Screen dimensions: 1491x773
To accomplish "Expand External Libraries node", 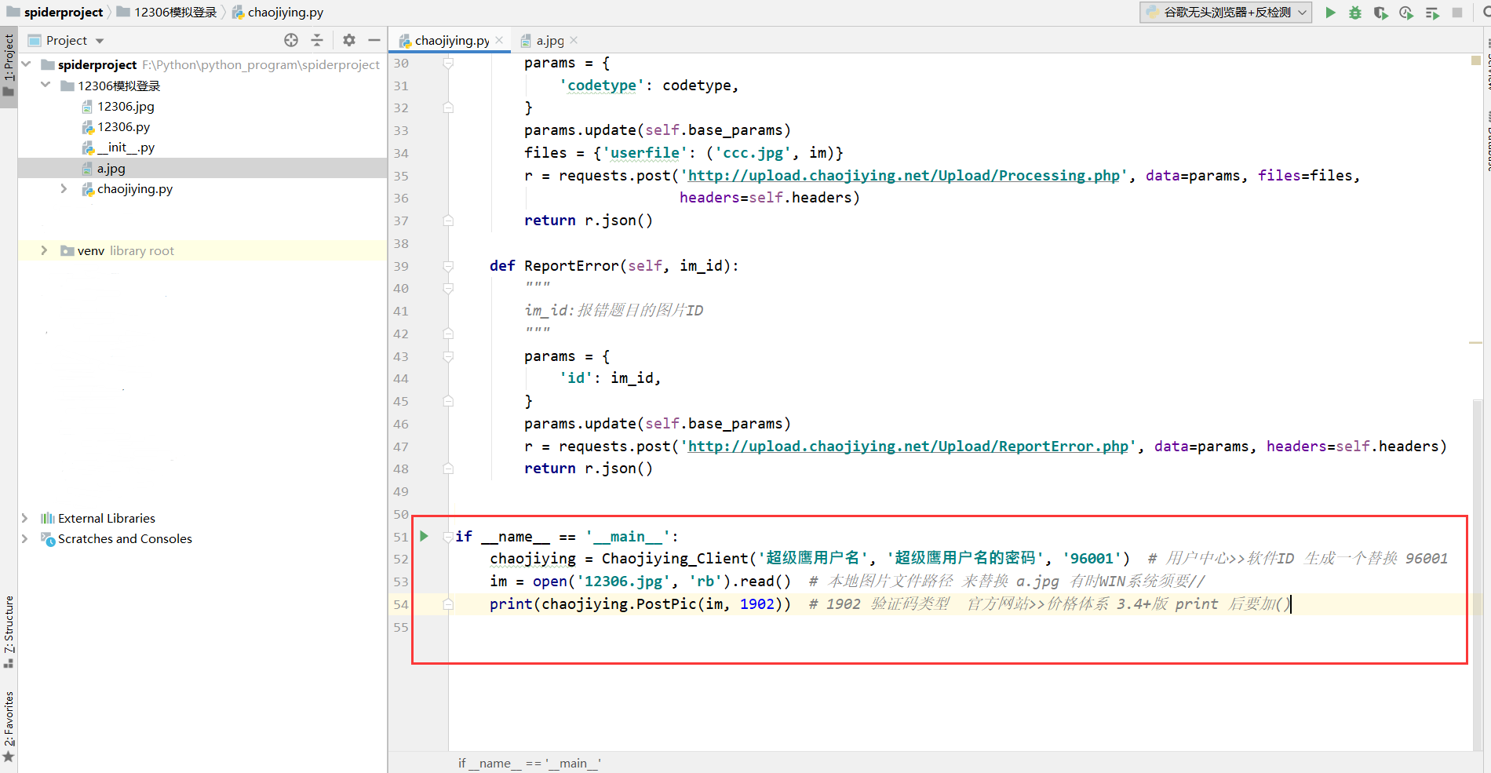I will [x=24, y=518].
